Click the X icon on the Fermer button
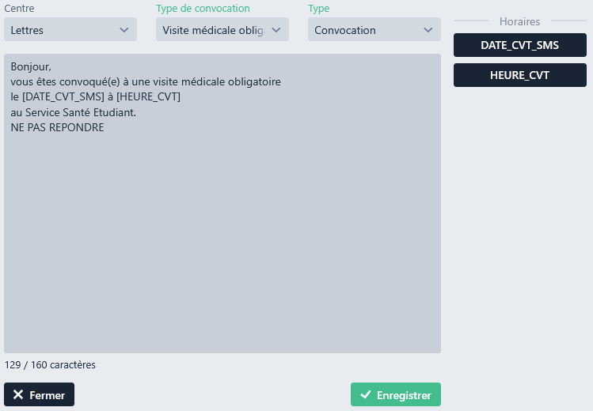 pos(18,395)
